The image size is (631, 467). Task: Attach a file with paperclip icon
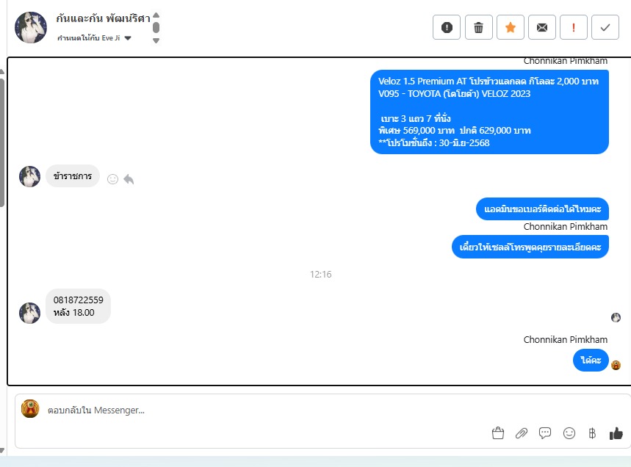521,433
